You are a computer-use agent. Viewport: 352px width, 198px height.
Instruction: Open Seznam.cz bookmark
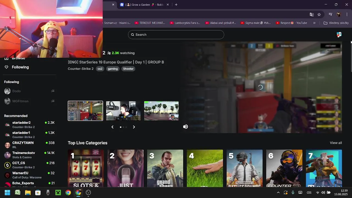point(117,23)
